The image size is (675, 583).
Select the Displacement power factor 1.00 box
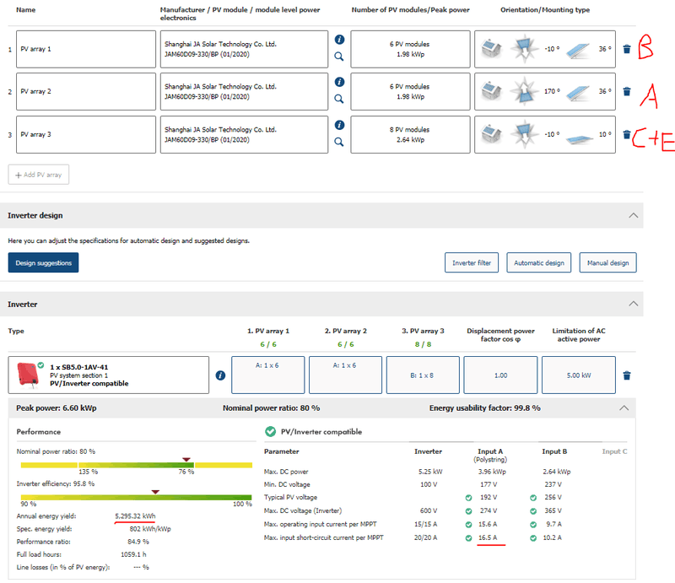coord(500,375)
